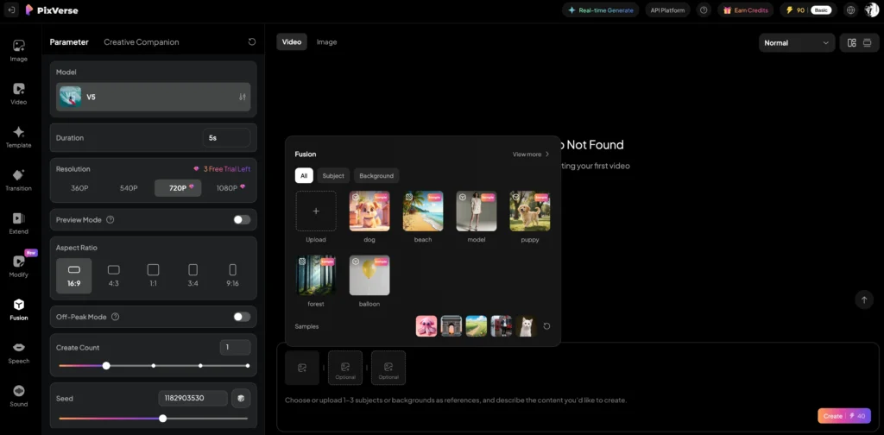This screenshot has width=884, height=435.
Task: Expand View more in Fusion panel
Action: click(531, 154)
